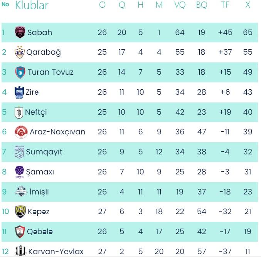Open the Karvan-Yevlax club logo
The width and height of the screenshot is (261, 258).
click(x=20, y=251)
